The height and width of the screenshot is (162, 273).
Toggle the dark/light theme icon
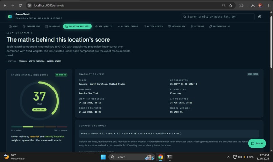pos(259,17)
